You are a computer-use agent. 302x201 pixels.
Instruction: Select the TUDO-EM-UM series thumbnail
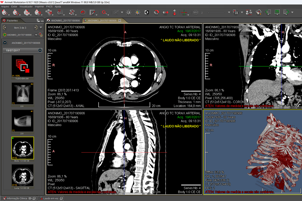tap(22, 66)
